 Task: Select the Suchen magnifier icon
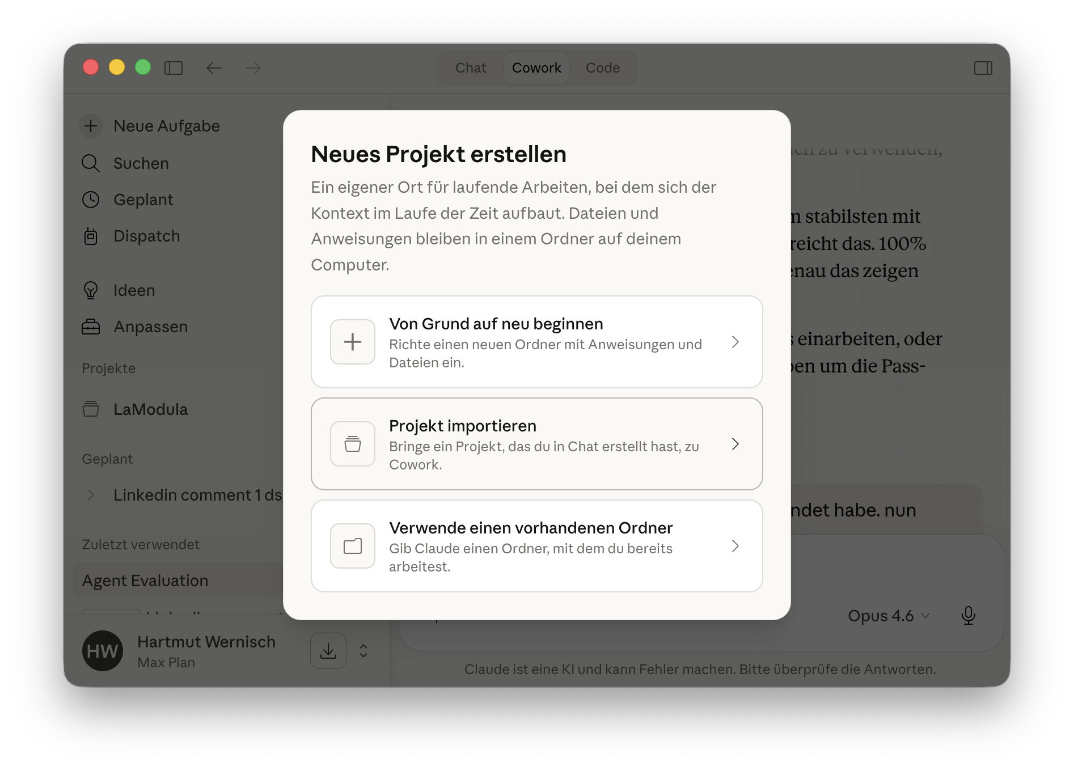[x=91, y=163]
